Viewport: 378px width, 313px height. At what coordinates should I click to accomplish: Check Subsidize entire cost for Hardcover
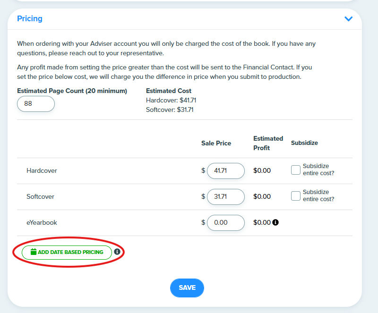click(296, 170)
